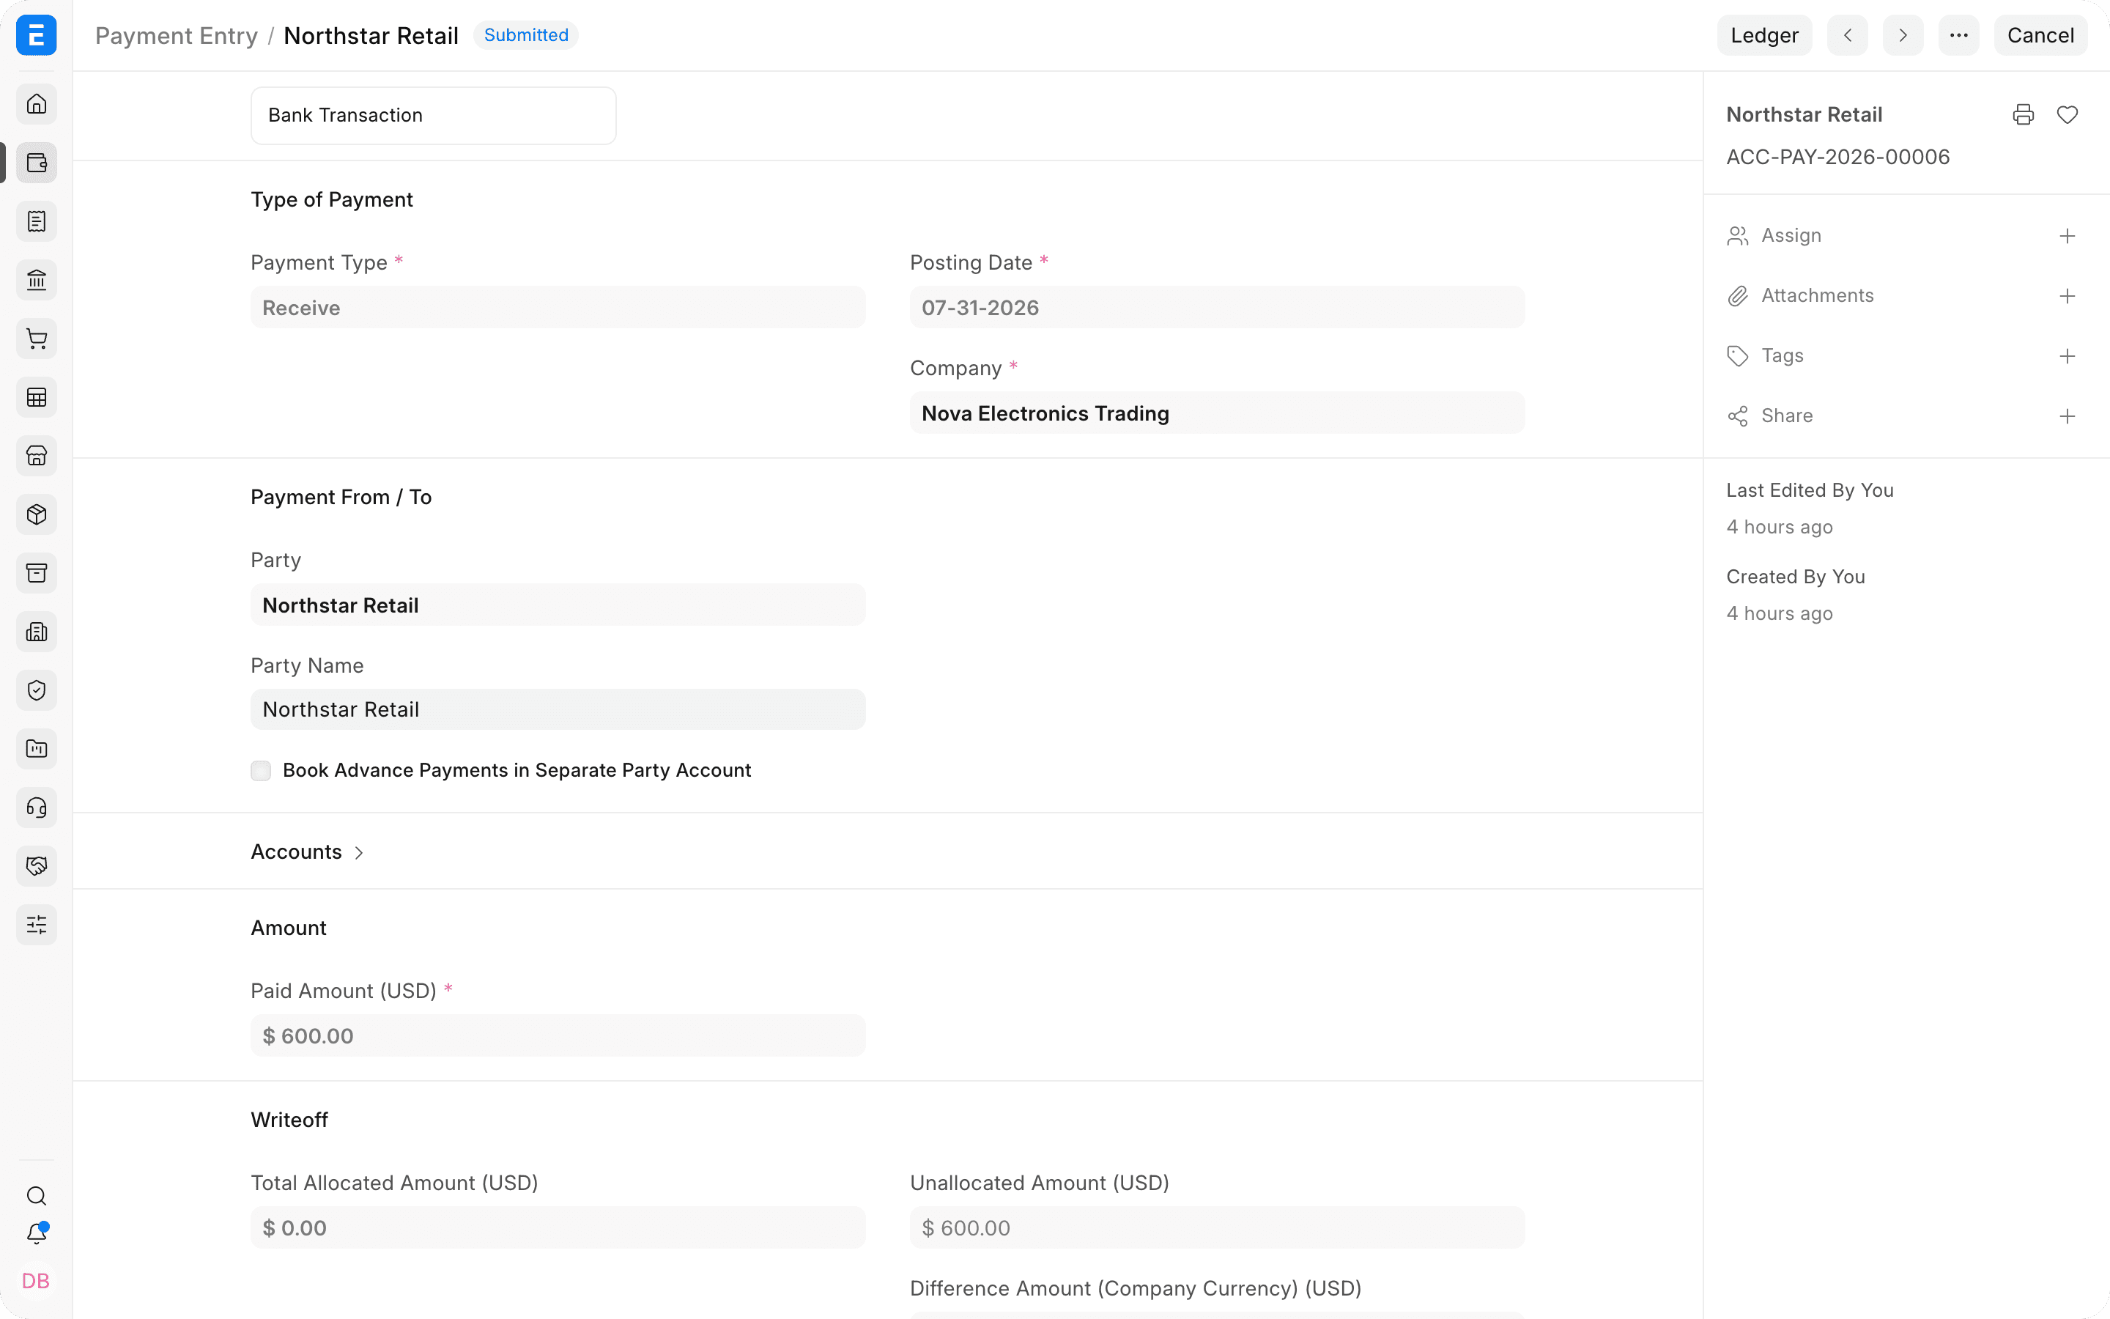Open the shopping cart Buying icon
The width and height of the screenshot is (2110, 1319).
[37, 339]
